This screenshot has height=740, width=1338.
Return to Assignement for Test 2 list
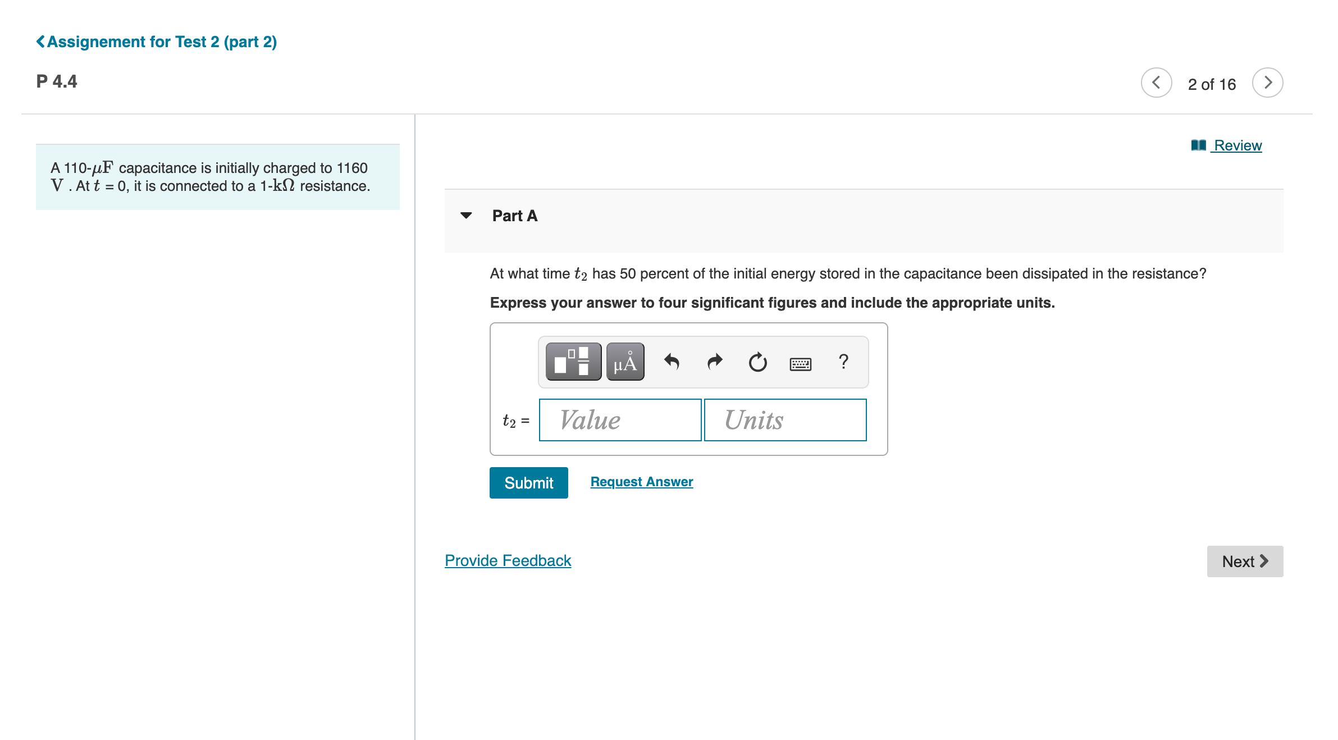(x=157, y=42)
